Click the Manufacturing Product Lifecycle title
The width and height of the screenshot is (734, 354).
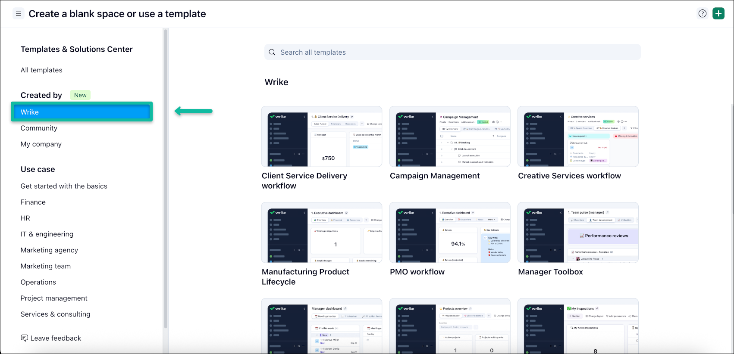click(x=305, y=277)
